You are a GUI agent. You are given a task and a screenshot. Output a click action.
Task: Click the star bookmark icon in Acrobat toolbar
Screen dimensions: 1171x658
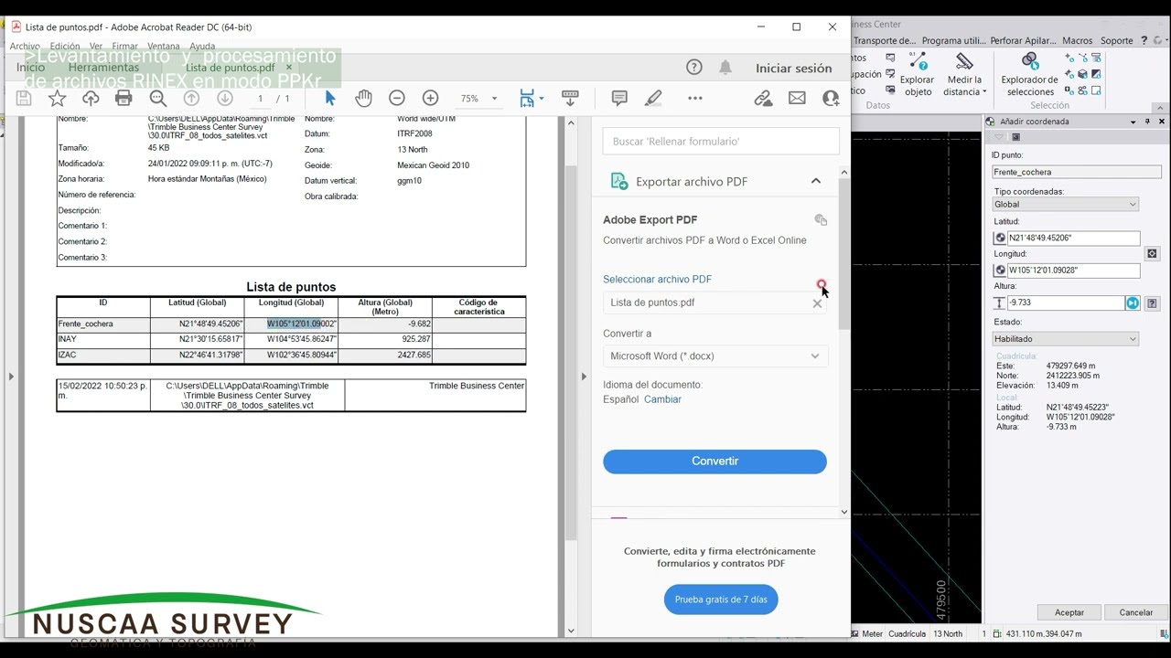coord(57,98)
